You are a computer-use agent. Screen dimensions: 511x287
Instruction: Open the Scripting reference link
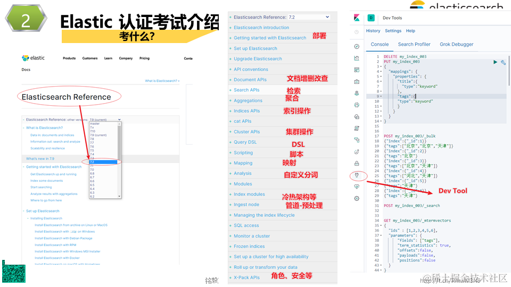(243, 153)
